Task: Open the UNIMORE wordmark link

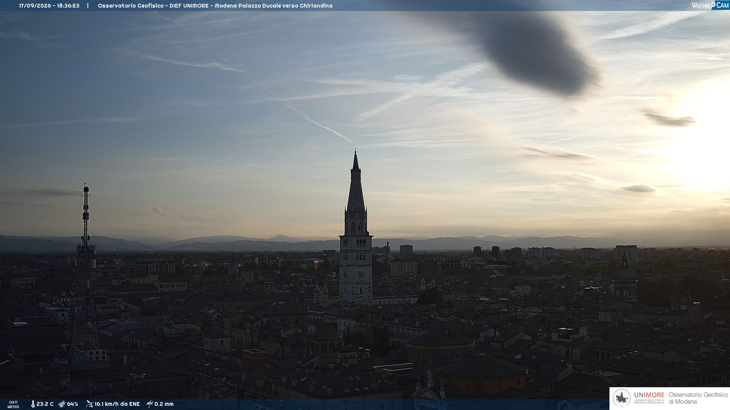Action: coord(649,395)
